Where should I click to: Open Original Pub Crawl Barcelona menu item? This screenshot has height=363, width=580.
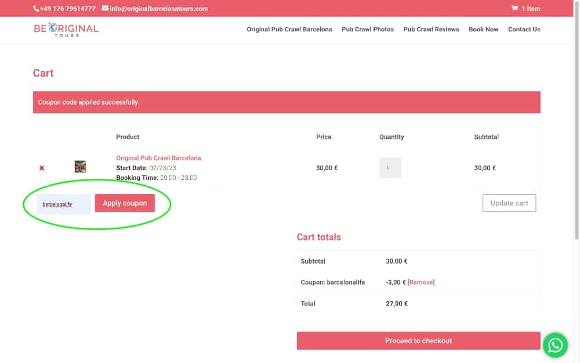coord(289,29)
